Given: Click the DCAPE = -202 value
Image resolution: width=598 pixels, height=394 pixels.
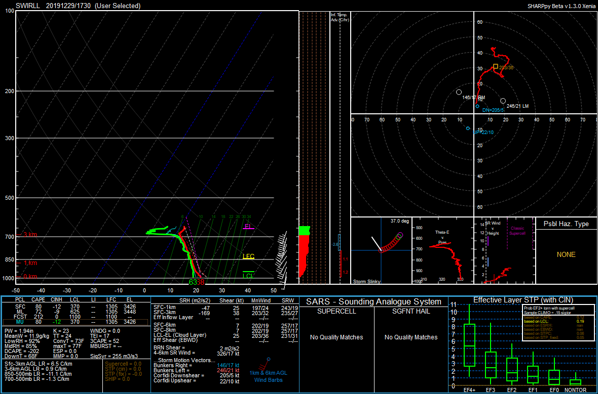Looking at the screenshot, I should pos(22,351).
